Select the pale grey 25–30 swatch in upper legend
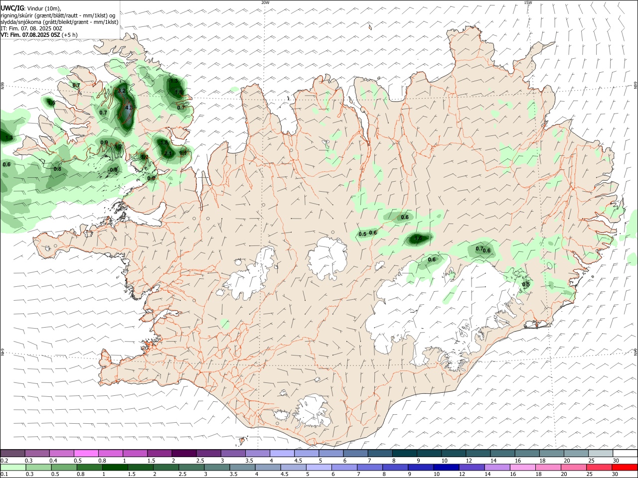This screenshot has width=638, height=478. (x=600, y=453)
